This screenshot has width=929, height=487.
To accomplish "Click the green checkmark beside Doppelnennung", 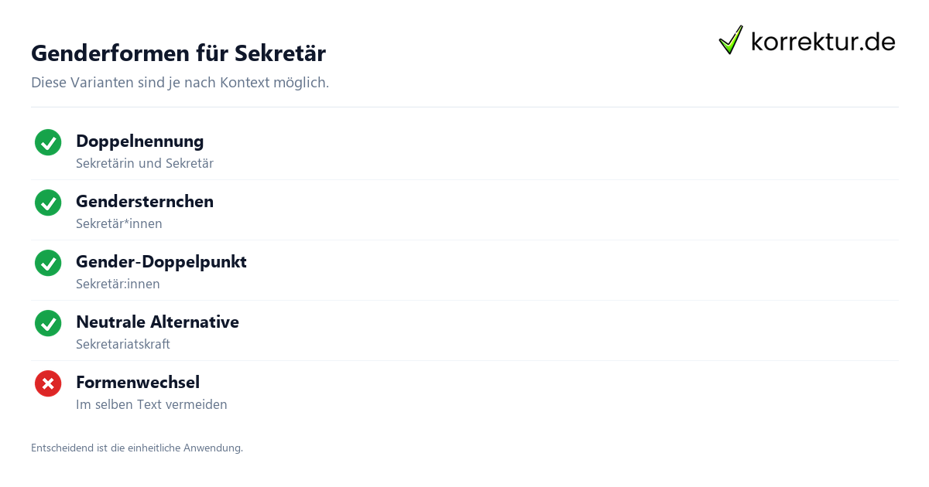I will coord(48,142).
